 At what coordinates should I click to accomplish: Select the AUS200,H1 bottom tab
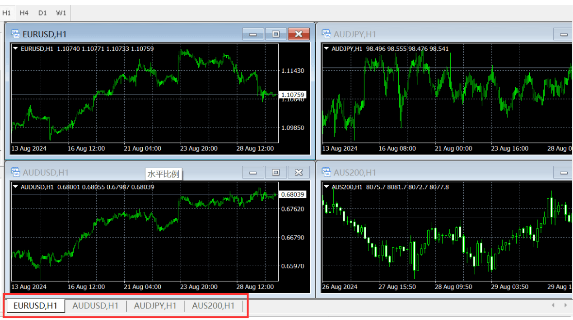click(x=213, y=305)
